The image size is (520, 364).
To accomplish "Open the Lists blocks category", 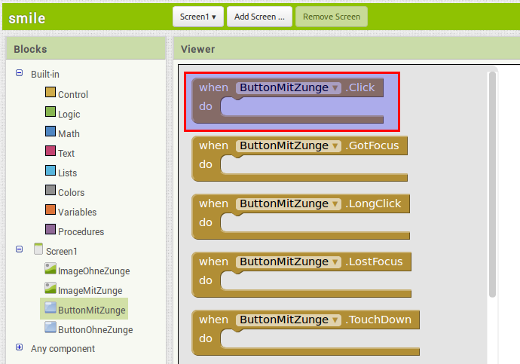I will pos(50,171).
